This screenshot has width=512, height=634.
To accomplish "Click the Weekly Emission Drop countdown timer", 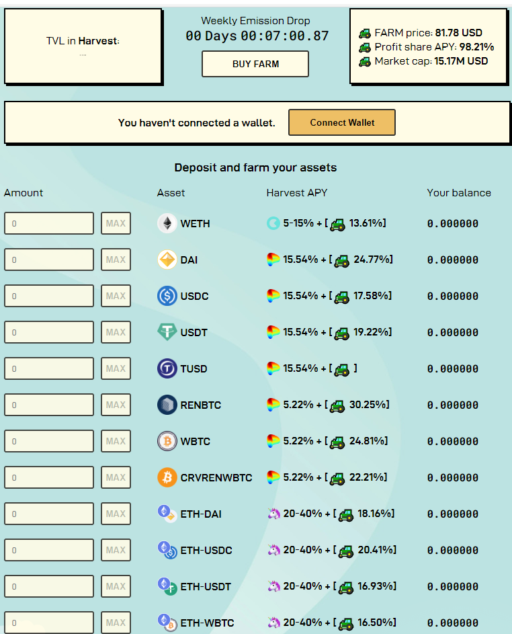I will (x=257, y=36).
